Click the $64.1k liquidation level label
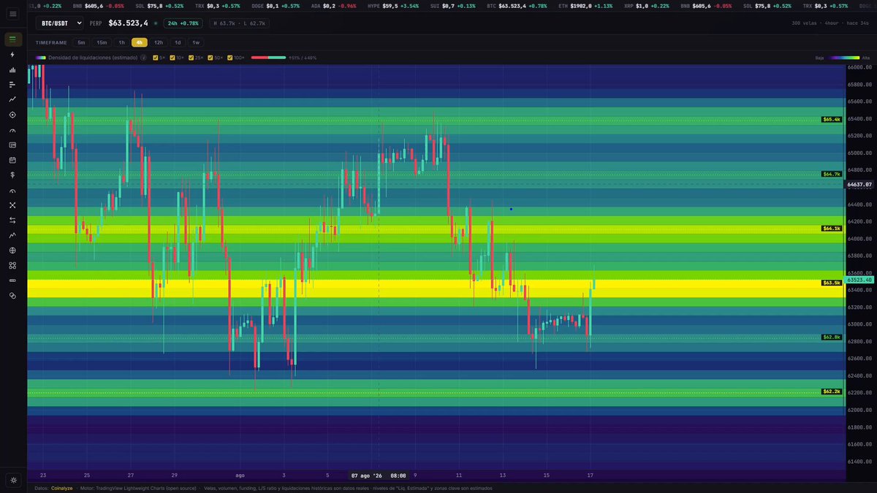This screenshot has width=877, height=493. tap(832, 229)
